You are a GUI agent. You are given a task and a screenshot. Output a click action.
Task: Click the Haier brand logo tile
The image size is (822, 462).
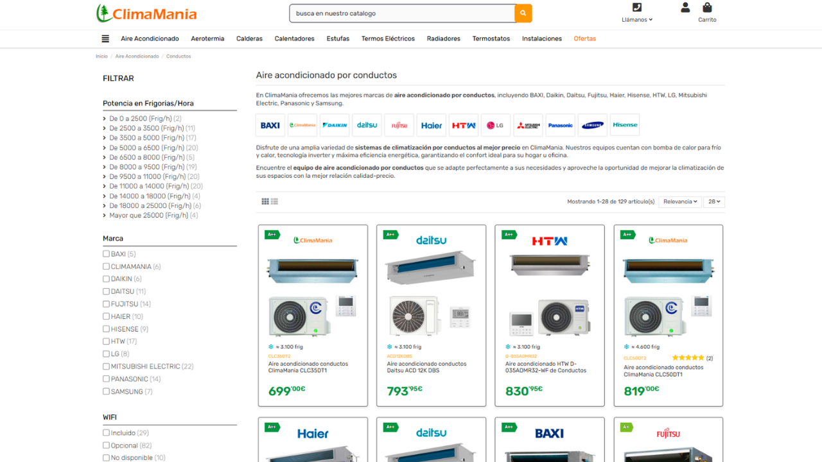[x=432, y=125]
